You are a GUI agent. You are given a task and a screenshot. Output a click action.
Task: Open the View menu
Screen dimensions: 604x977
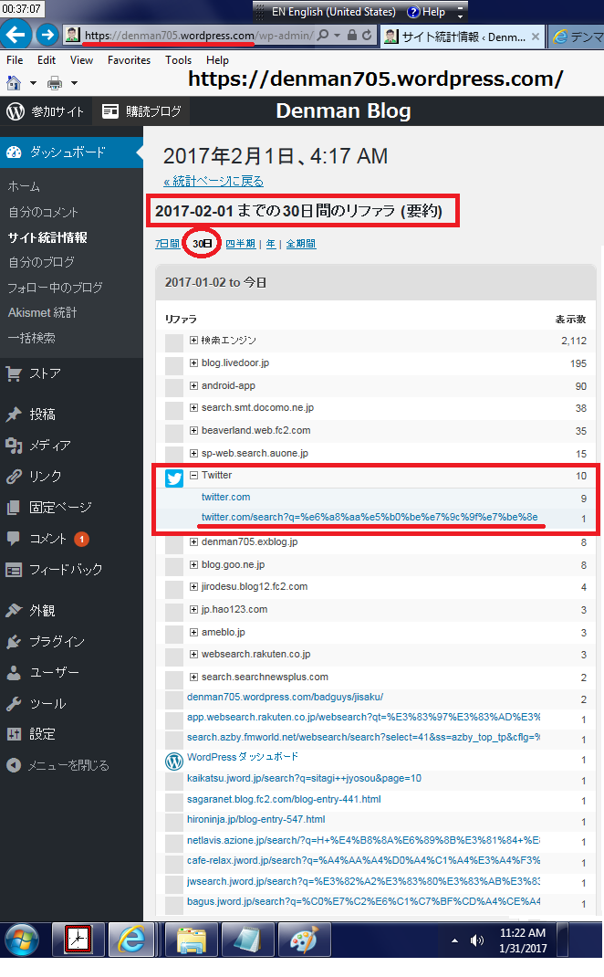click(81, 60)
